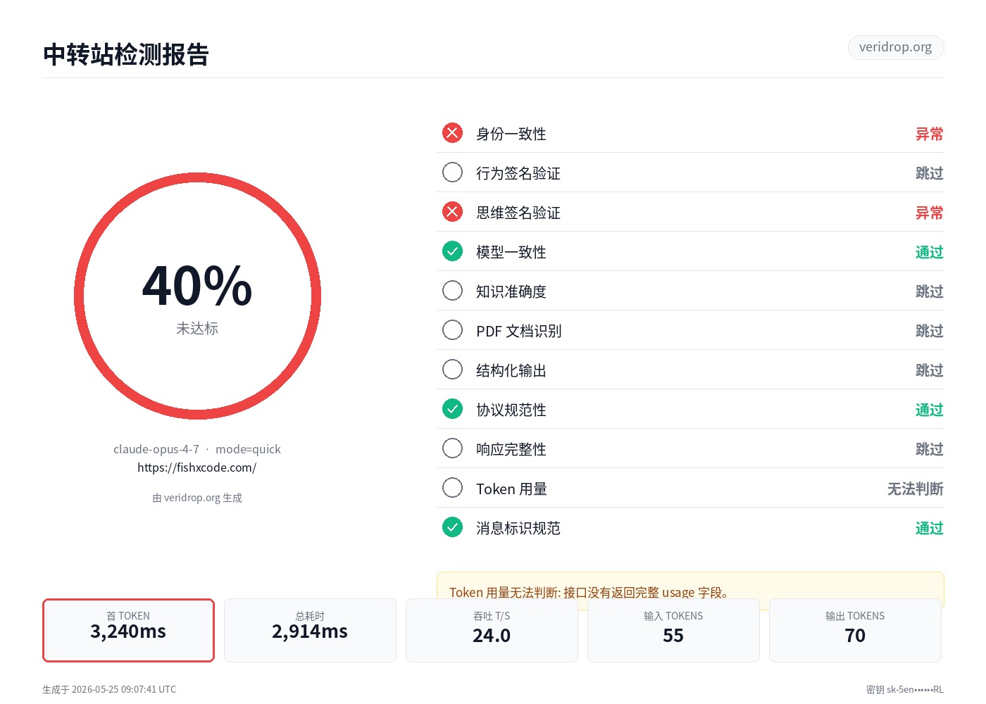Click the 无法判断 status for Token 用量
Viewport: 986px width, 704px height.
pos(915,489)
